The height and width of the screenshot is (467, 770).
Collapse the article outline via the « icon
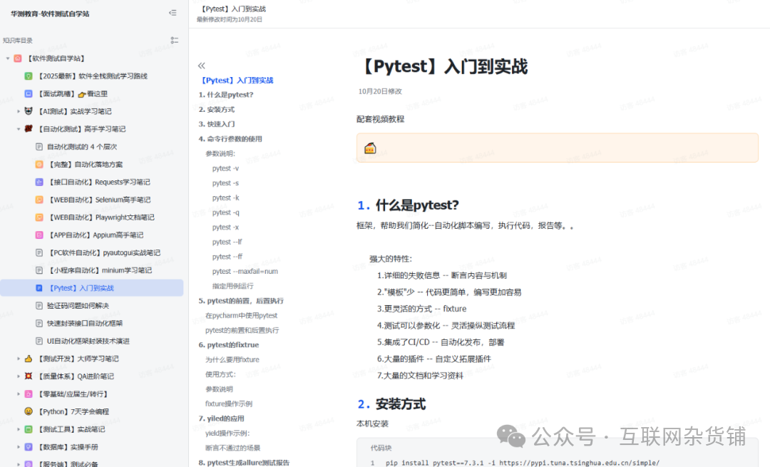tap(201, 64)
